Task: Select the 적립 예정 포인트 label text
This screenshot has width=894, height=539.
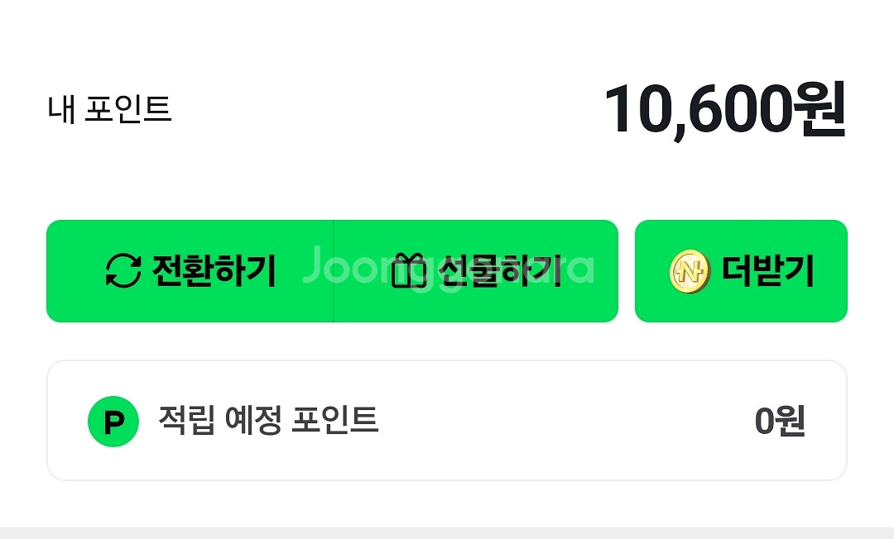Action: click(268, 421)
